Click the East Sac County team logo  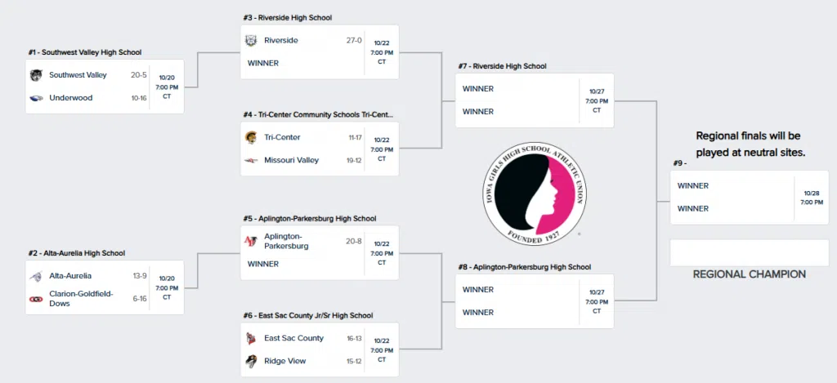(x=251, y=338)
